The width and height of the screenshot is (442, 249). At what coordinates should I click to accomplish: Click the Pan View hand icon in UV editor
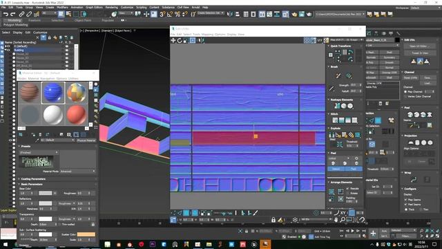pos(336,220)
